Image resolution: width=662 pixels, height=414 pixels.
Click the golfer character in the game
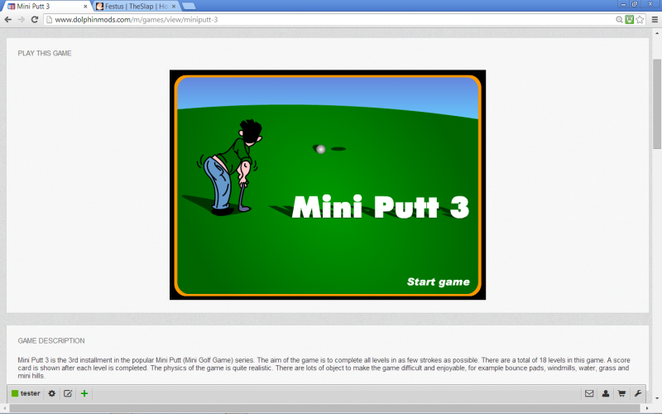[230, 167]
